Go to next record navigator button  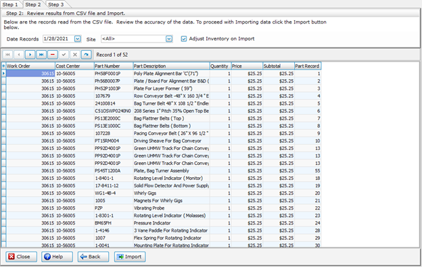[x=30, y=55]
